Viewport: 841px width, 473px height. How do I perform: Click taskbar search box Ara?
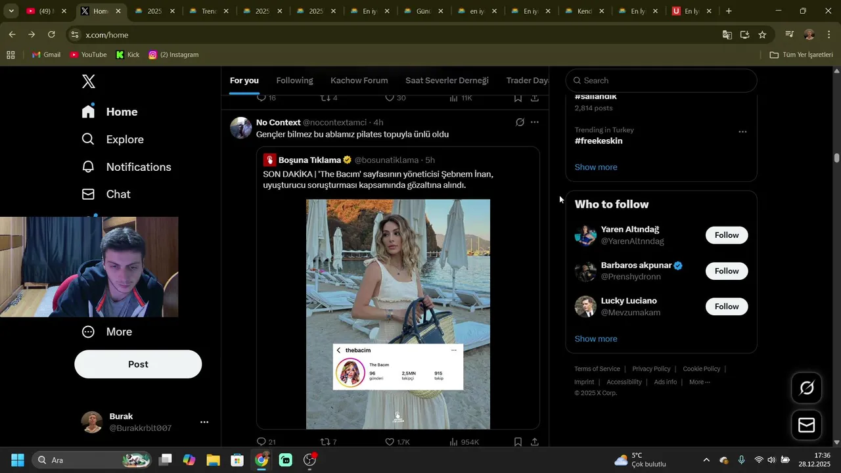point(91,460)
